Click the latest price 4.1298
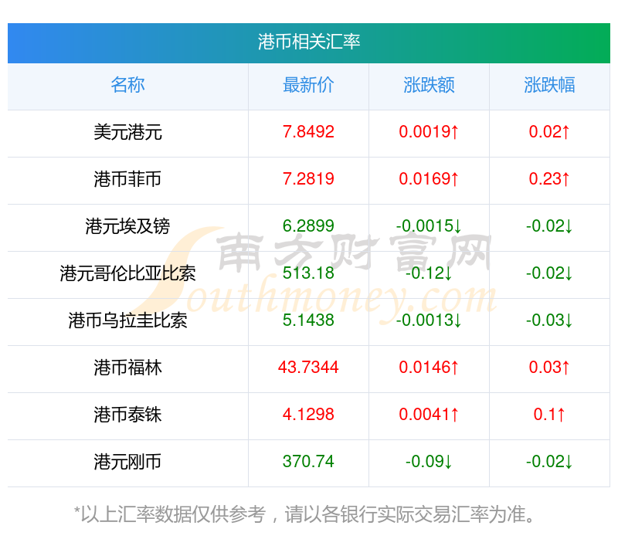The width and height of the screenshot is (618, 539). click(x=308, y=414)
